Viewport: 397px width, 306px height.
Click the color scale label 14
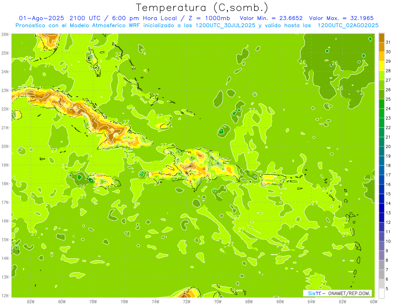[388, 203]
